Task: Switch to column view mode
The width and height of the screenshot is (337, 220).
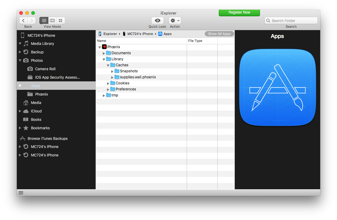Action: pyautogui.click(x=52, y=20)
